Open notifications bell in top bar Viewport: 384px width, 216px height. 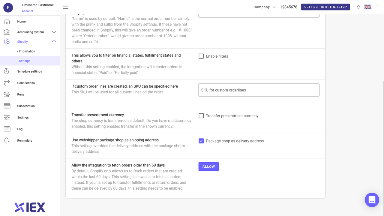(x=358, y=7)
